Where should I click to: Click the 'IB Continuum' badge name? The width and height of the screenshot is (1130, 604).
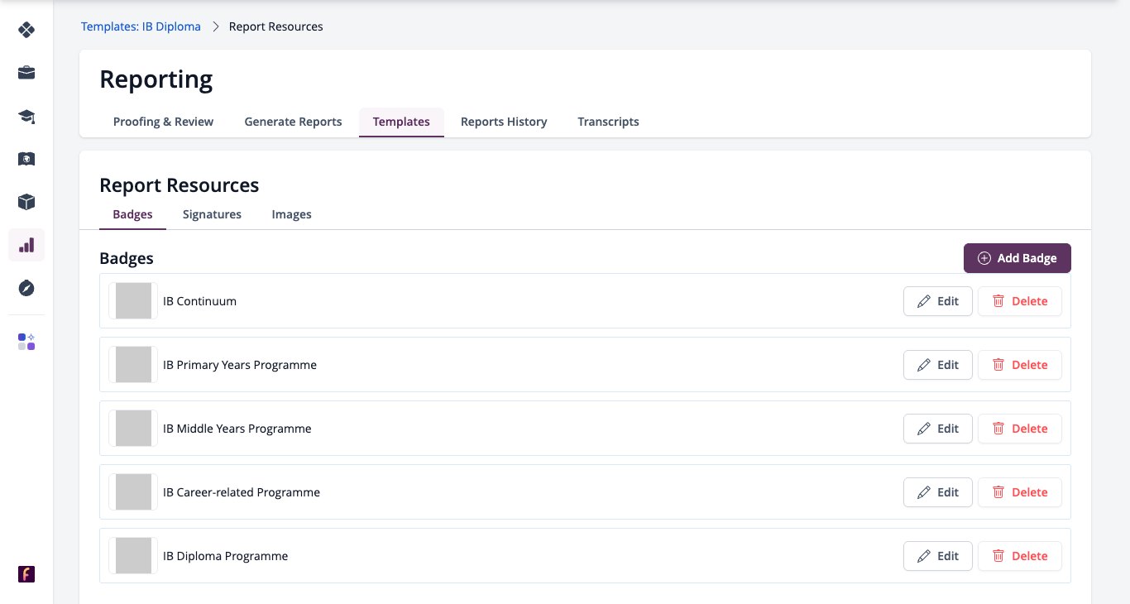pyautogui.click(x=200, y=301)
